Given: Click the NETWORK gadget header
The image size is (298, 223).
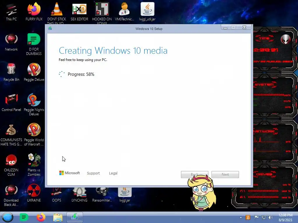Looking at the screenshot, I should pyautogui.click(x=265, y=131).
